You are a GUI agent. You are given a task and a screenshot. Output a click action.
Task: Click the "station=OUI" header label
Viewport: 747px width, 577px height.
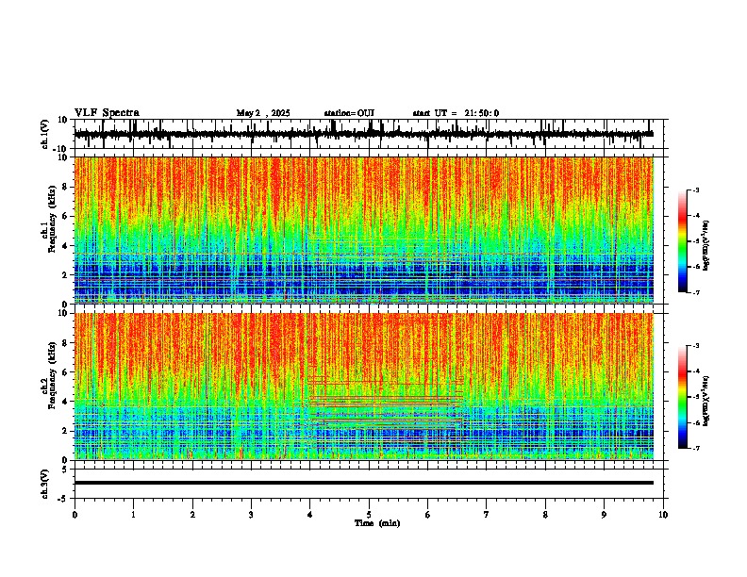click(349, 113)
